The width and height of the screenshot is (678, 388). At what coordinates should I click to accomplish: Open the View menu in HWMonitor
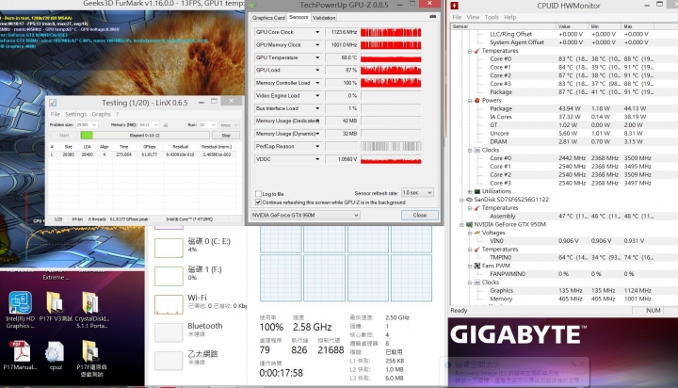pos(473,17)
